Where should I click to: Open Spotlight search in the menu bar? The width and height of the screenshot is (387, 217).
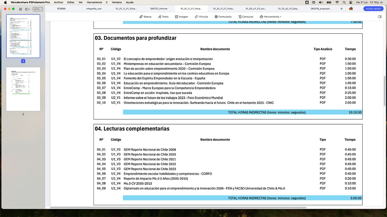(x=344, y=2)
